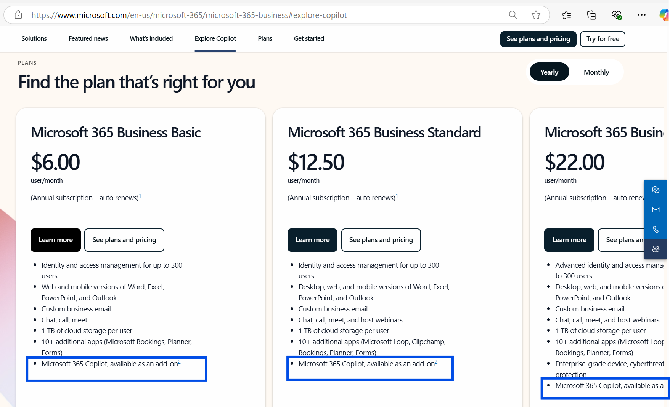This screenshot has width=670, height=407.
Task: Open Copilot add-on footnote 2 under Business Standard
Action: click(x=436, y=362)
